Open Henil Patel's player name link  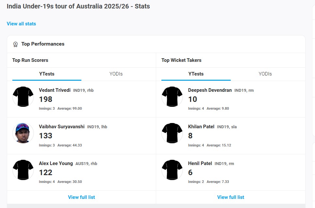pos(200,163)
